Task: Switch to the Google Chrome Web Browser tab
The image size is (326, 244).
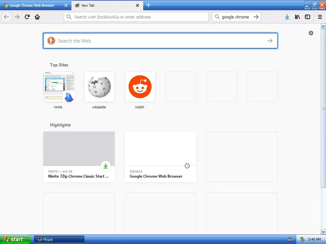Action: 35,5
